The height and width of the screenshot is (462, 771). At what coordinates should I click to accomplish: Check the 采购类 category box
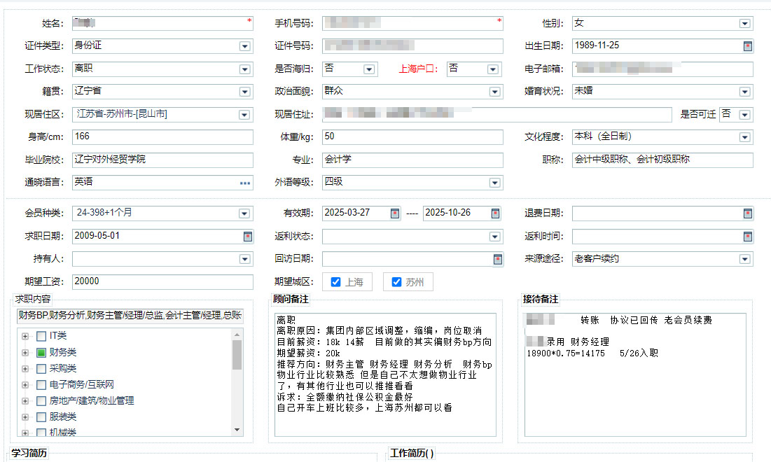click(41, 369)
